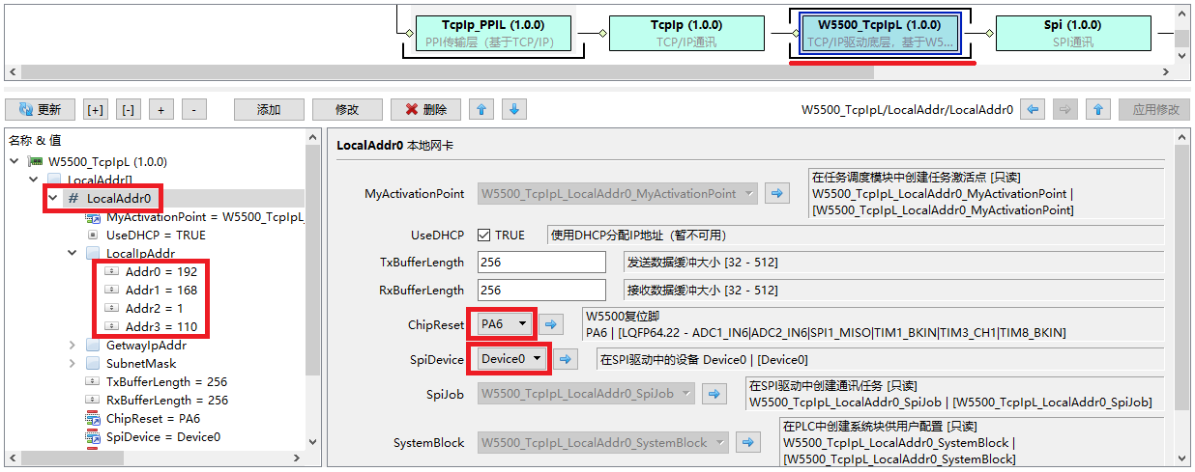Viewport: 1195px width, 472px height.
Task: Click the 修改 modify button
Action: pyautogui.click(x=347, y=110)
